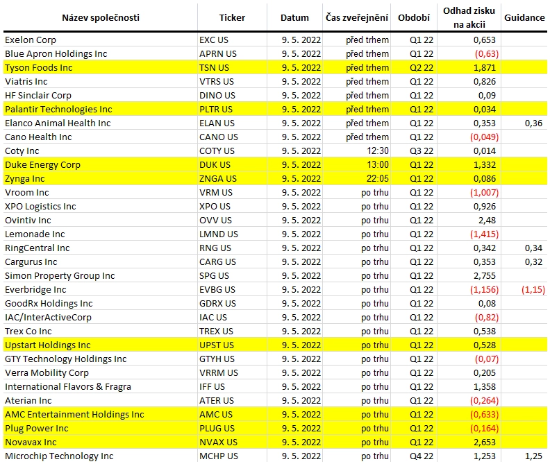Click the Guidance column header
The image size is (550, 464).
point(524,17)
